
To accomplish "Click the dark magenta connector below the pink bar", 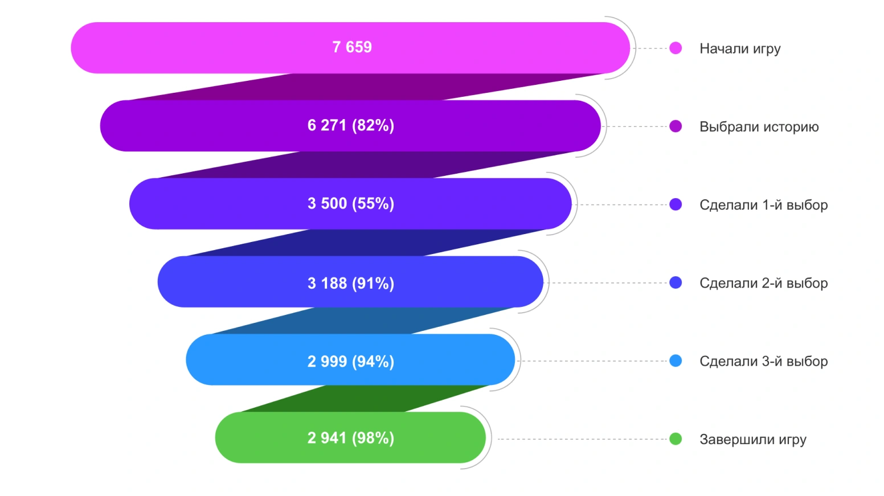I will click(x=365, y=87).
